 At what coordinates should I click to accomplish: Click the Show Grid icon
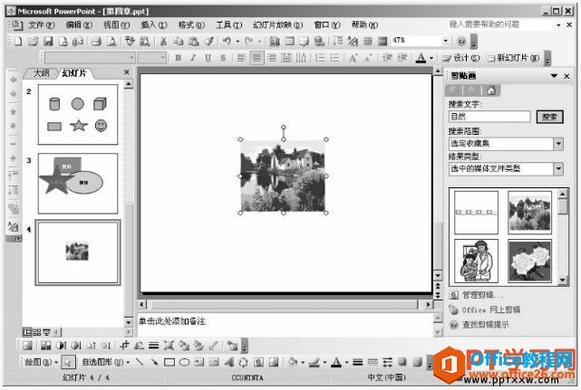368,41
